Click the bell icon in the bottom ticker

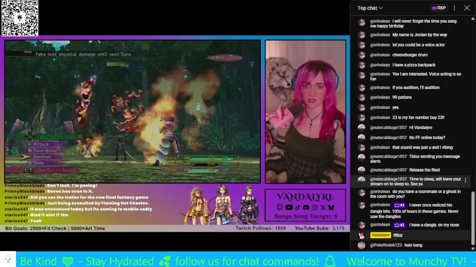tap(330, 261)
